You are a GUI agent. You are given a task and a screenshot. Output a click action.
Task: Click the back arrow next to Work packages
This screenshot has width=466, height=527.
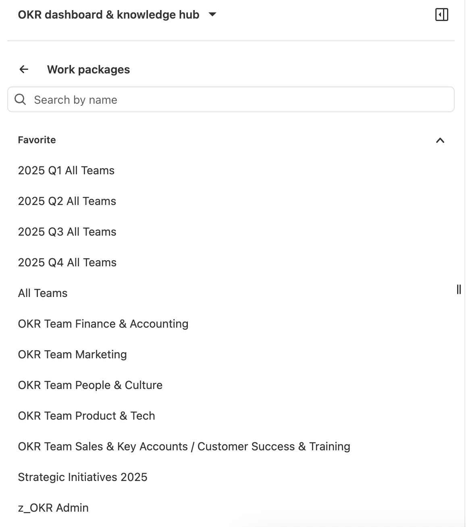(x=24, y=69)
